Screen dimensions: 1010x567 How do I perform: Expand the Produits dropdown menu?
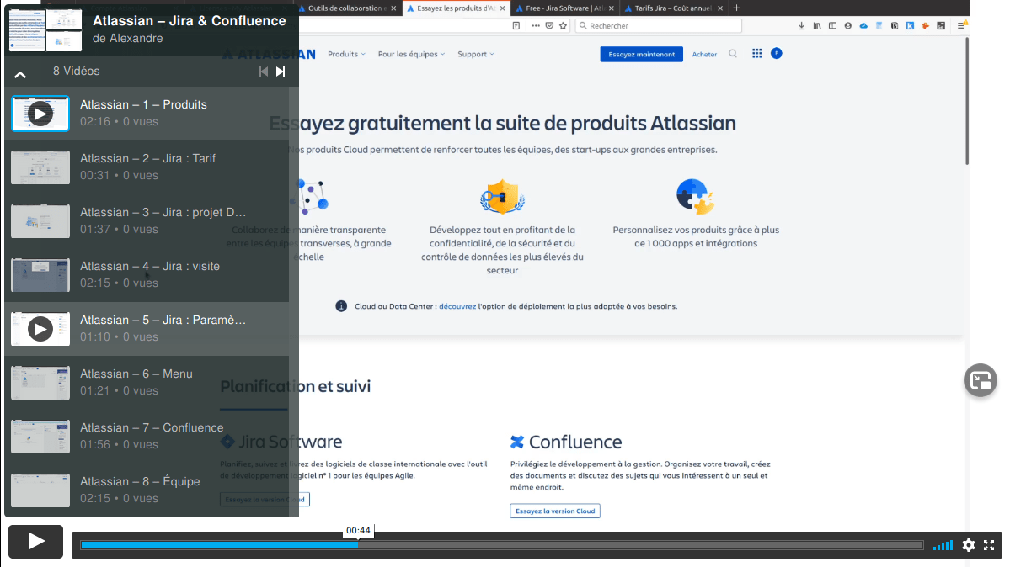(x=346, y=54)
